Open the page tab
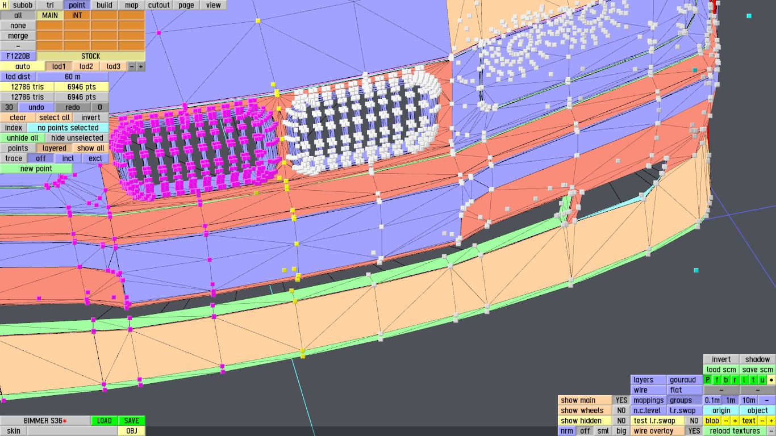Image resolution: width=776 pixels, height=436 pixels. (186, 5)
